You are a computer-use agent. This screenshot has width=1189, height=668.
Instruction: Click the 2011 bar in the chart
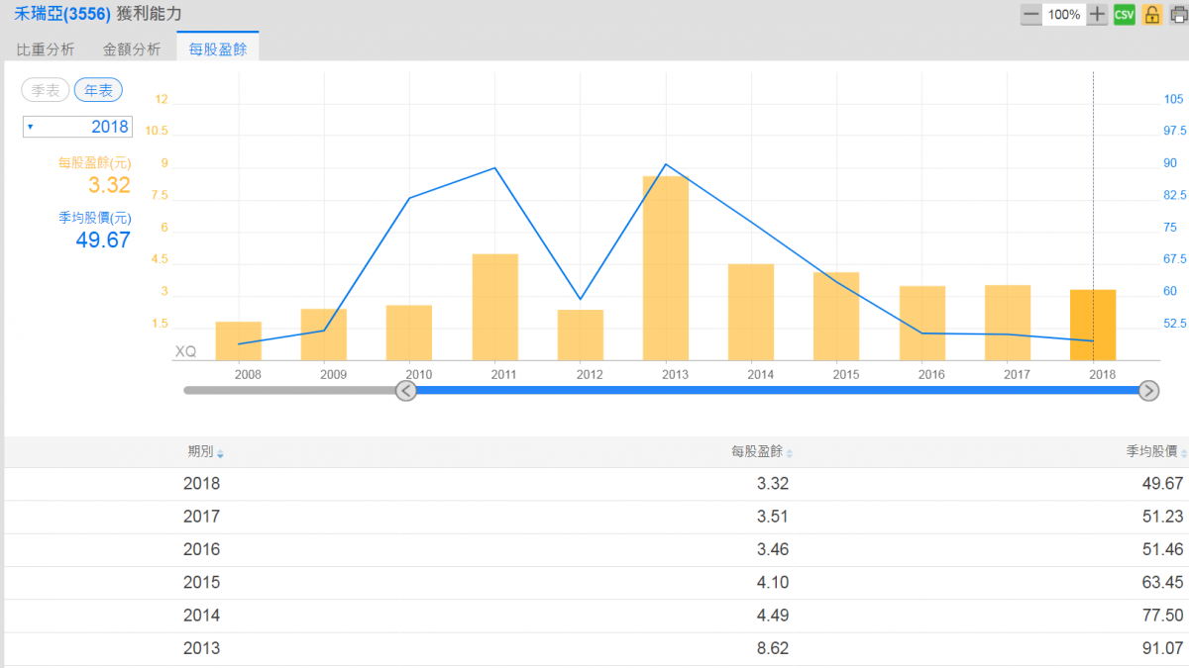click(x=495, y=307)
